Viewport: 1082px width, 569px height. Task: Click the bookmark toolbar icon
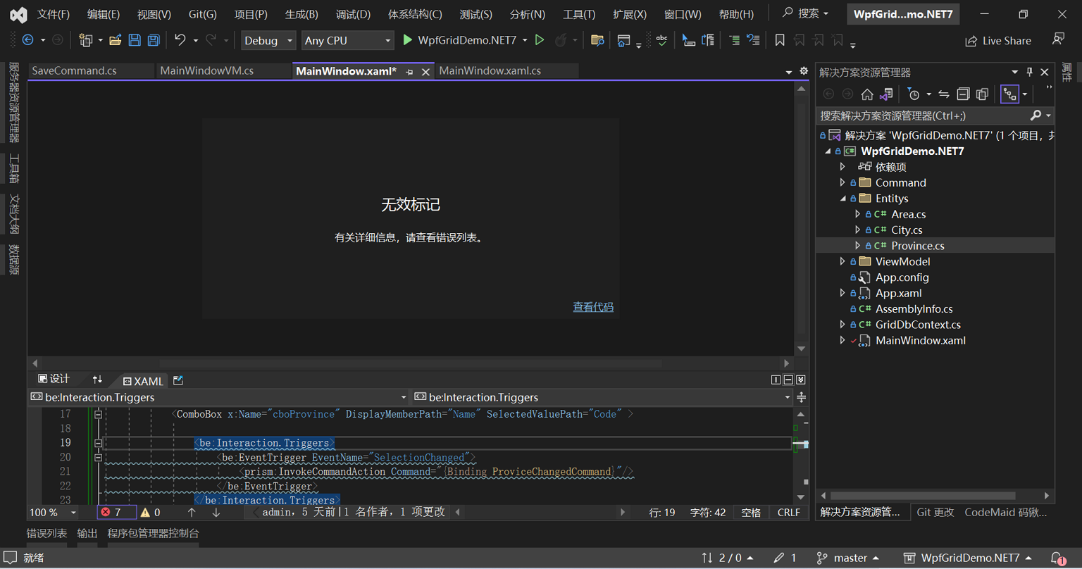coord(780,40)
